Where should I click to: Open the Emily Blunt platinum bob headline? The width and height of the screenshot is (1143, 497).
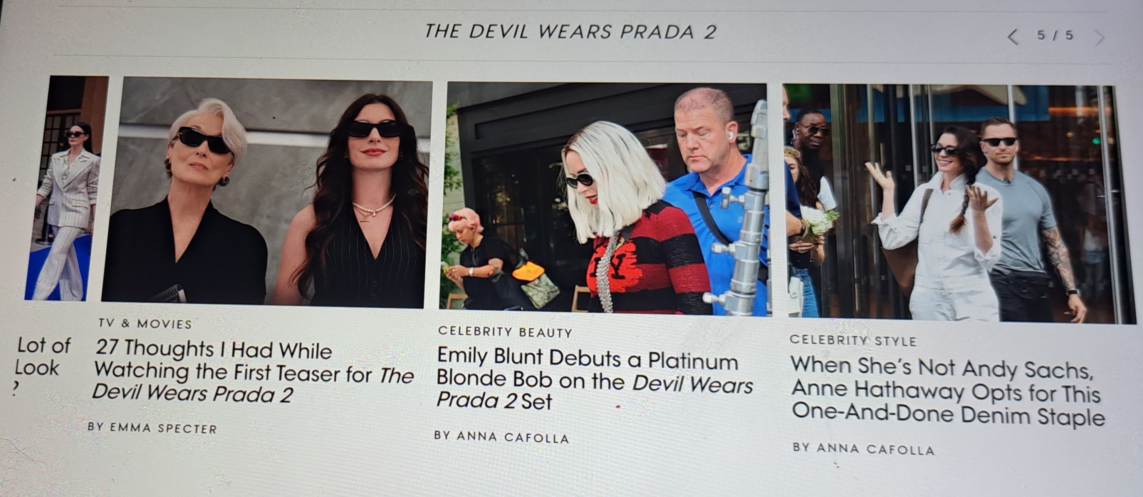(594, 379)
